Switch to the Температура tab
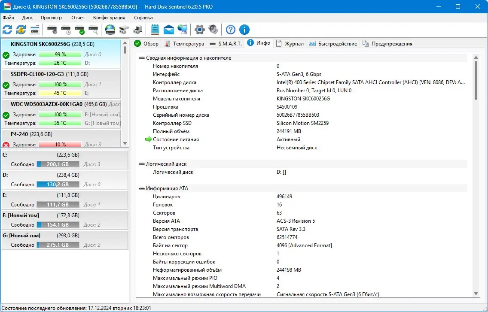The image size is (488, 312). pyautogui.click(x=184, y=43)
